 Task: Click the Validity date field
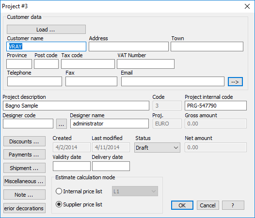pos(72,166)
